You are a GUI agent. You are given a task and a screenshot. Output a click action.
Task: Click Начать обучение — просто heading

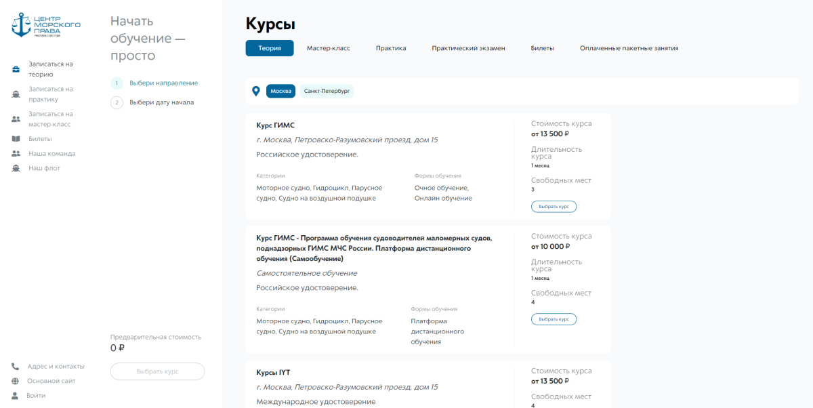pyautogui.click(x=148, y=39)
